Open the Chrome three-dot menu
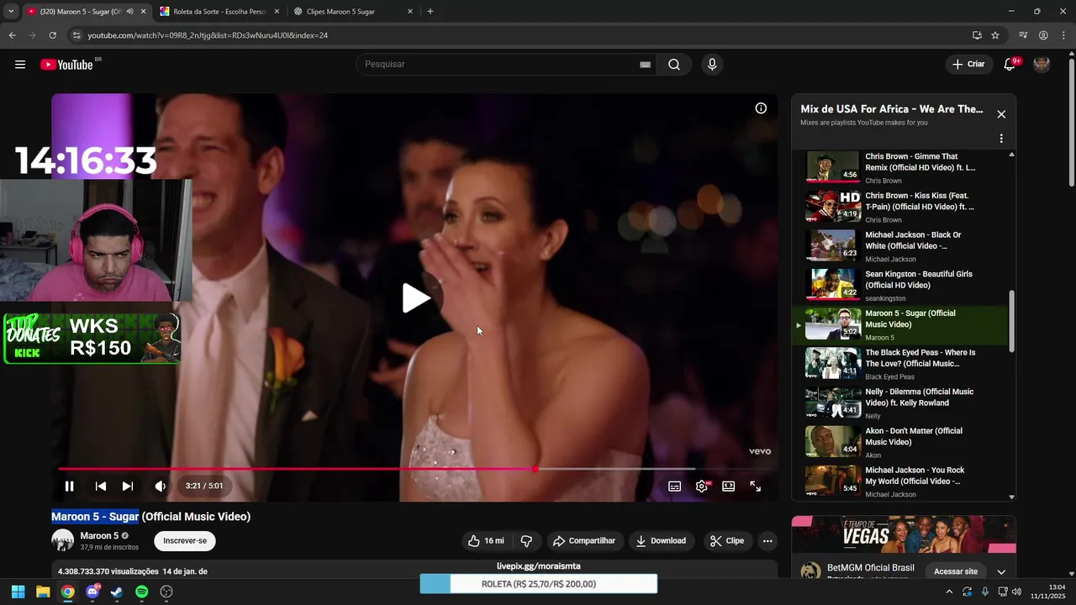1076x605 pixels. (x=1063, y=35)
